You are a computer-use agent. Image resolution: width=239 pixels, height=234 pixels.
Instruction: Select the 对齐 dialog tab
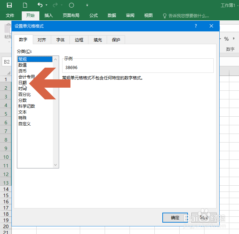click(x=42, y=40)
